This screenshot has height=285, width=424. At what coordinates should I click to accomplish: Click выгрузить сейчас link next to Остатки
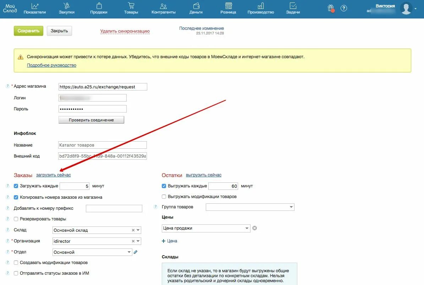(204, 175)
